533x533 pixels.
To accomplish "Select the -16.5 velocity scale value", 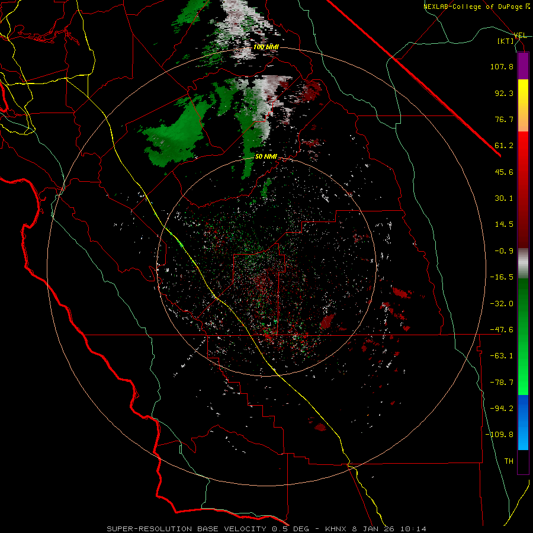I will tap(502, 277).
